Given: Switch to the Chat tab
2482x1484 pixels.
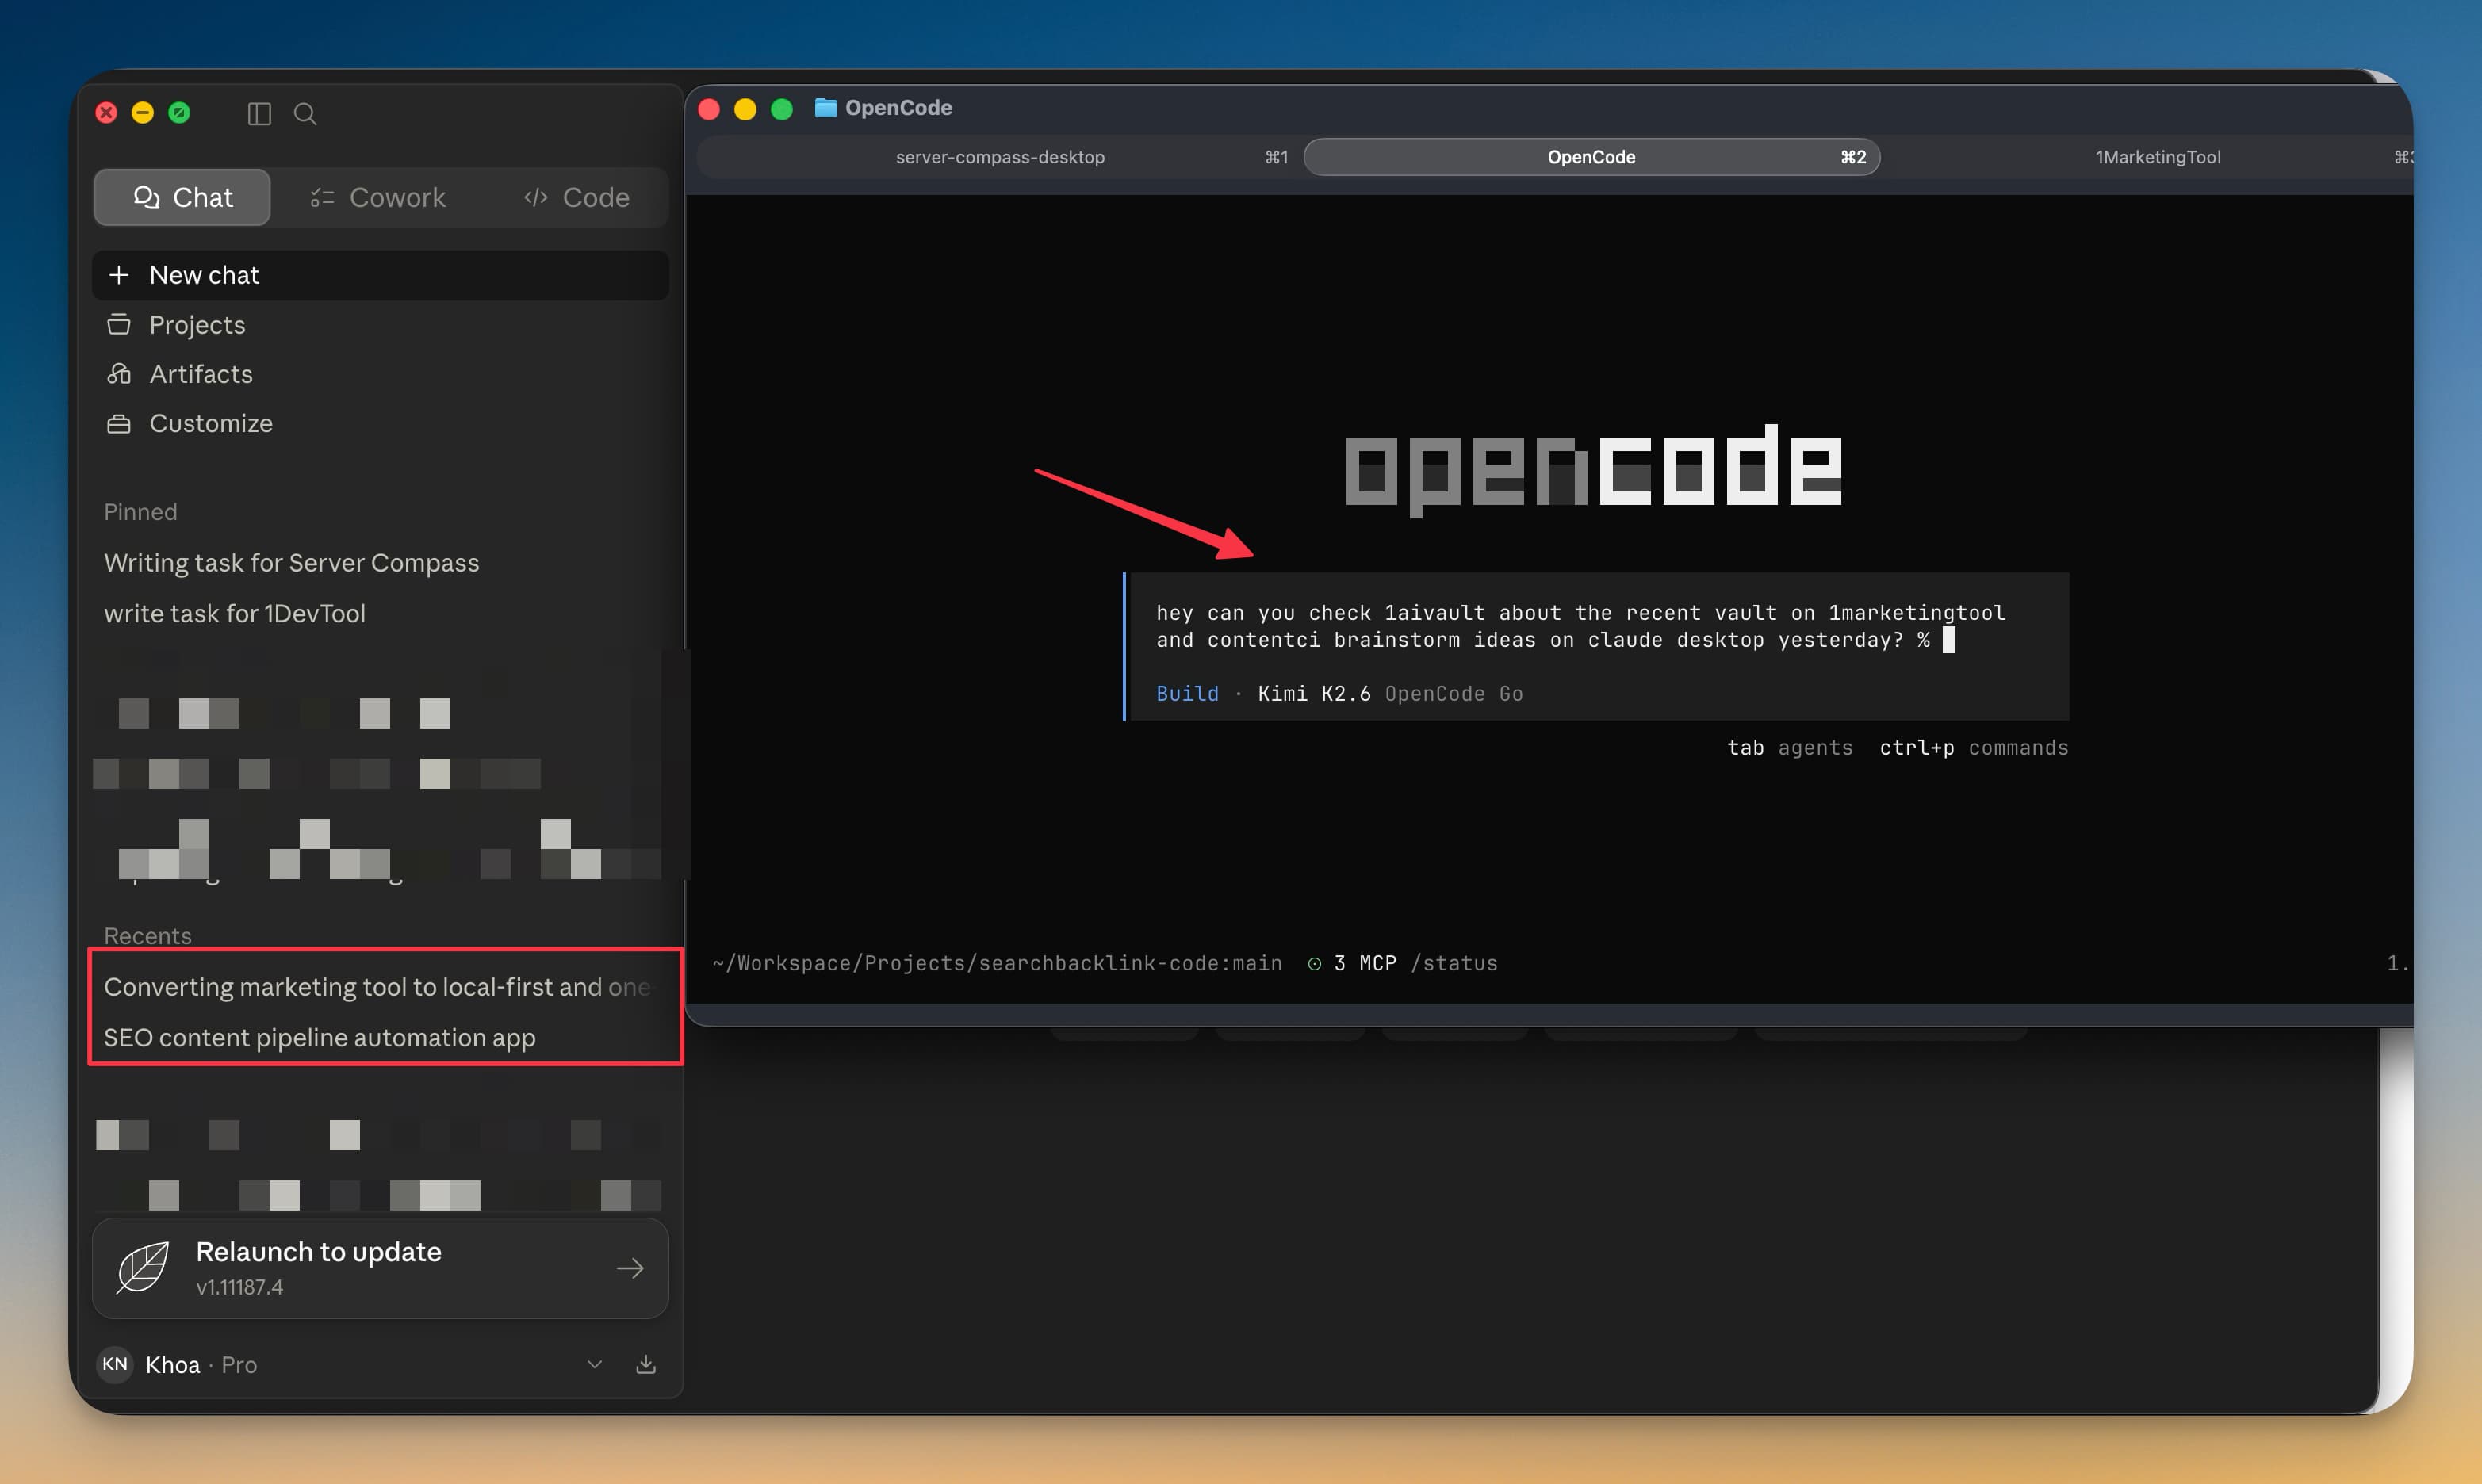Looking at the screenshot, I should tap(182, 197).
